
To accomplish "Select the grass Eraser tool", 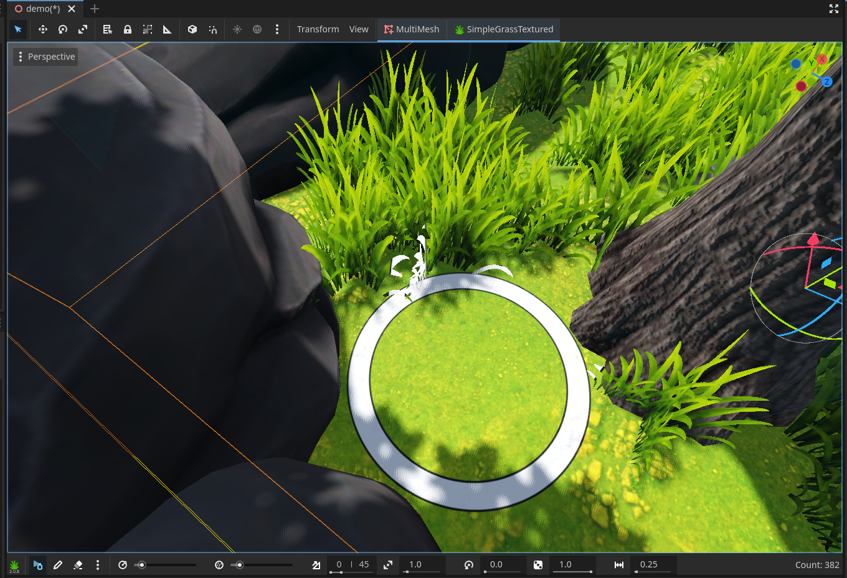I will click(78, 565).
